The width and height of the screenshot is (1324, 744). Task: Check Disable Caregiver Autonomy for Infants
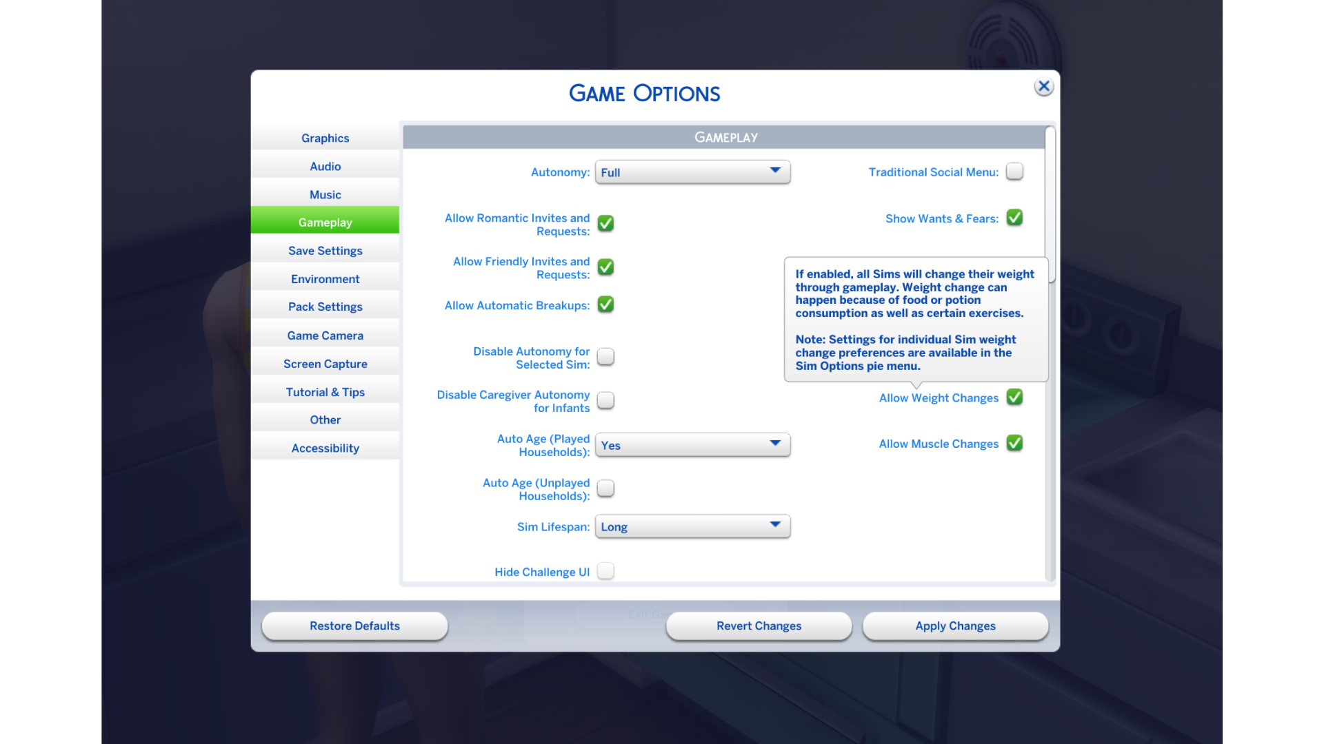click(x=605, y=400)
